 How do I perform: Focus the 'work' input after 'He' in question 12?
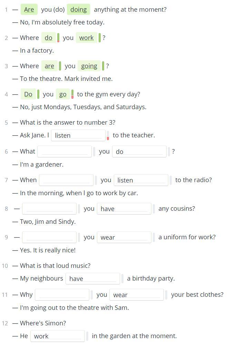[58, 336]
